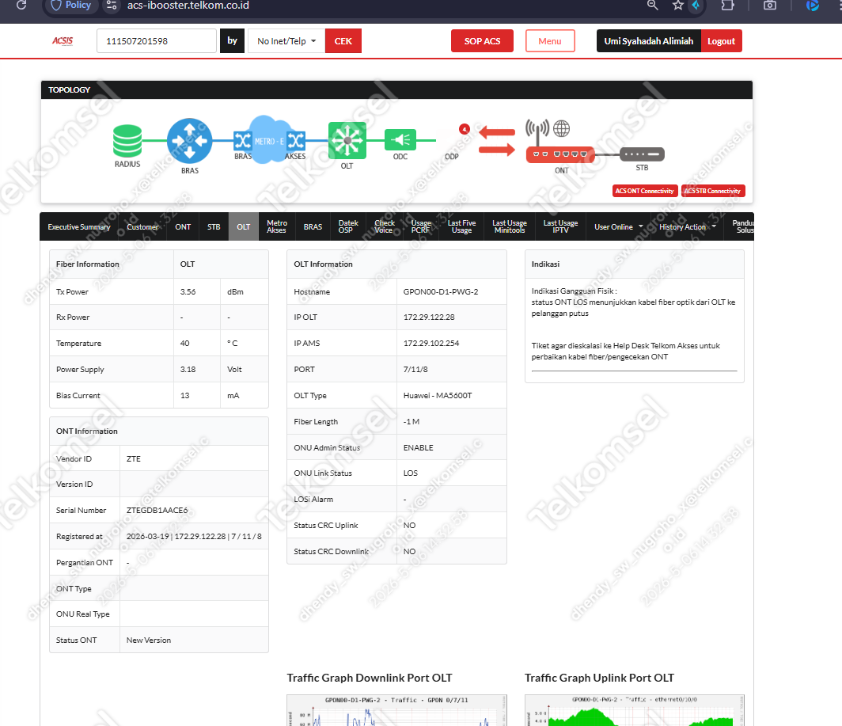Click the ACSIS logo
The image size is (842, 726).
(63, 41)
